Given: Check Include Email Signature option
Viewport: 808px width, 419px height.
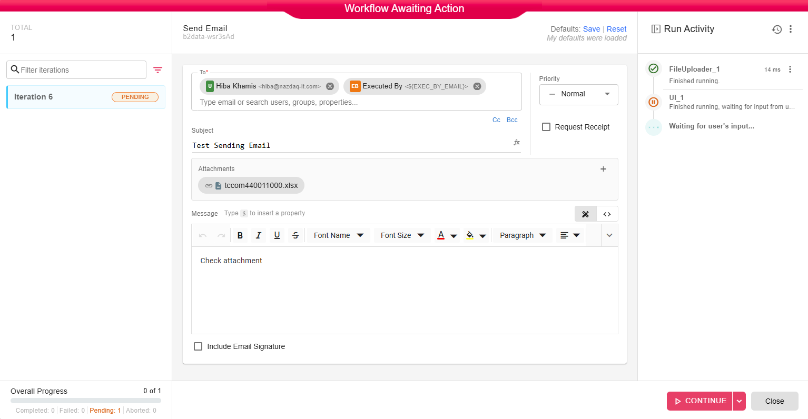Looking at the screenshot, I should click(x=198, y=346).
